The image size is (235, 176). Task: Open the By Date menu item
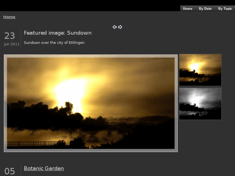click(x=205, y=9)
